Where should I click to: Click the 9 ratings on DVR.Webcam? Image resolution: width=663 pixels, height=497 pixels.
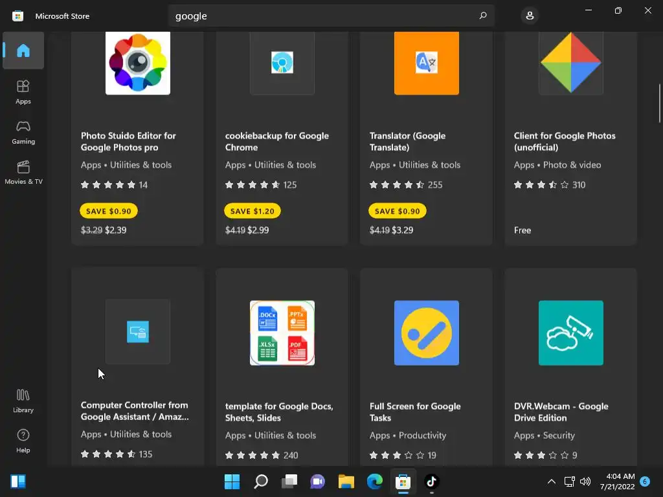[545, 455]
